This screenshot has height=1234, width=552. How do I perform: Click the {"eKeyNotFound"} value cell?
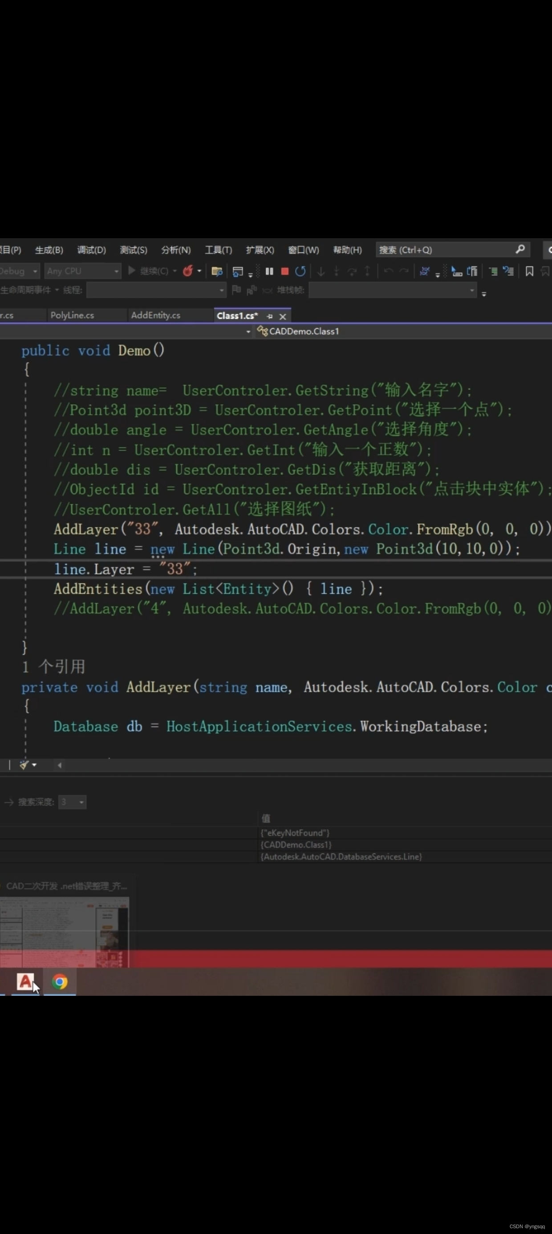point(295,832)
